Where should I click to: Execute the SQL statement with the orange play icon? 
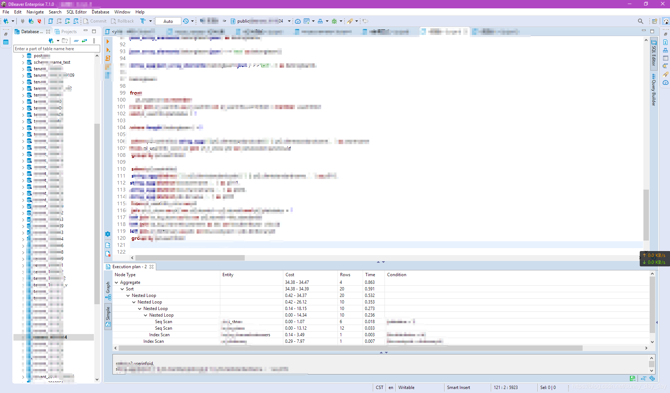pos(108,41)
